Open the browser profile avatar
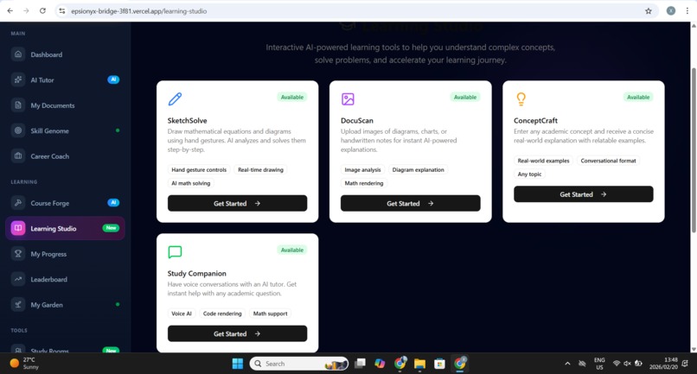Image resolution: width=697 pixels, height=374 pixels. pyautogui.click(x=671, y=10)
